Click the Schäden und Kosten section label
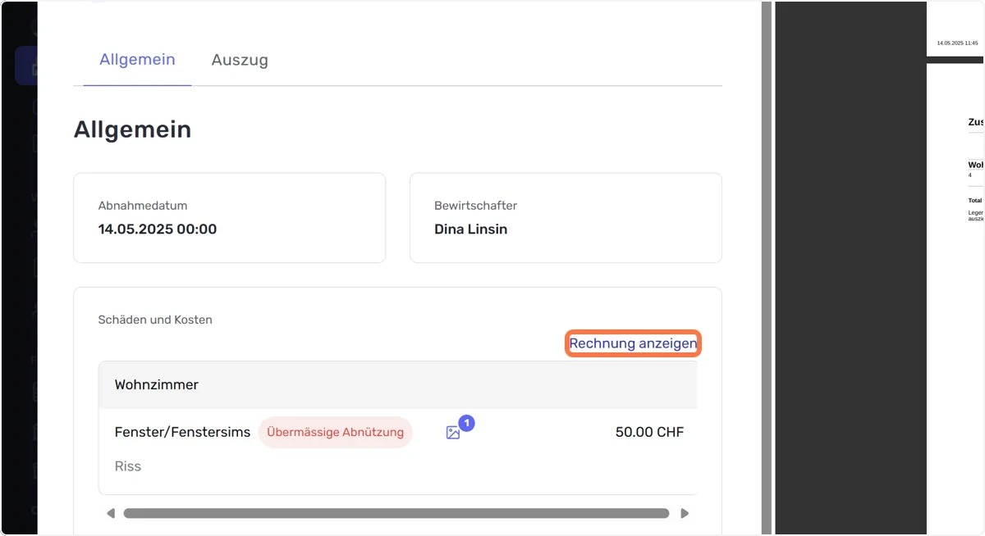Screen dimensions: 985x536 (x=155, y=320)
